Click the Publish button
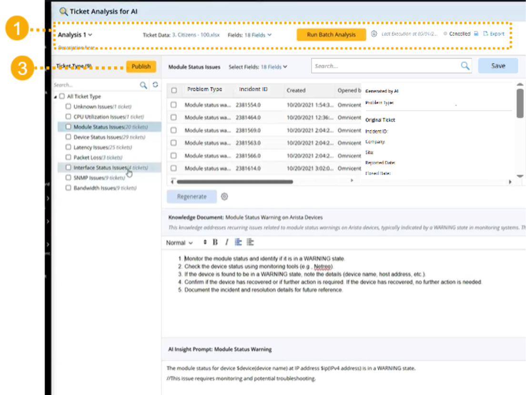 (141, 66)
